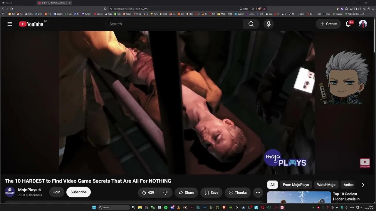Open Photoshop from the taskbar
This screenshot has width=376, height=211.
coord(204,207)
